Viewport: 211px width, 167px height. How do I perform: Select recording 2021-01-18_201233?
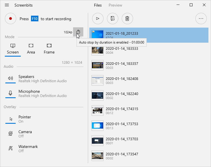149,35
